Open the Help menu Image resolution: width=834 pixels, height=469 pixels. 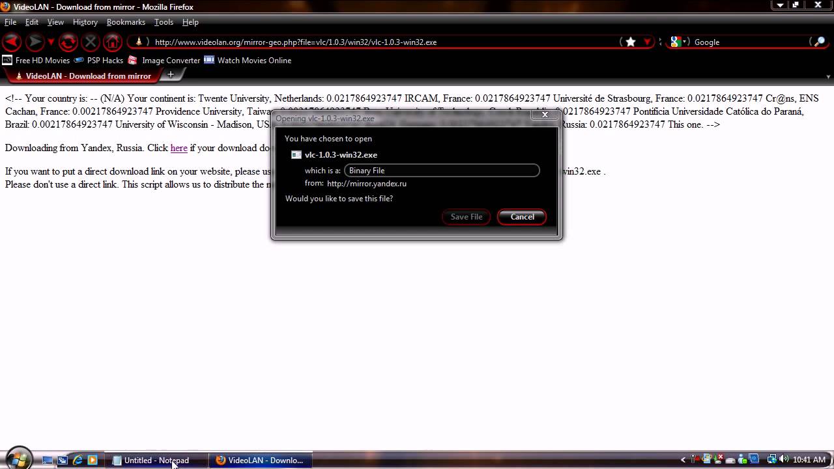190,22
